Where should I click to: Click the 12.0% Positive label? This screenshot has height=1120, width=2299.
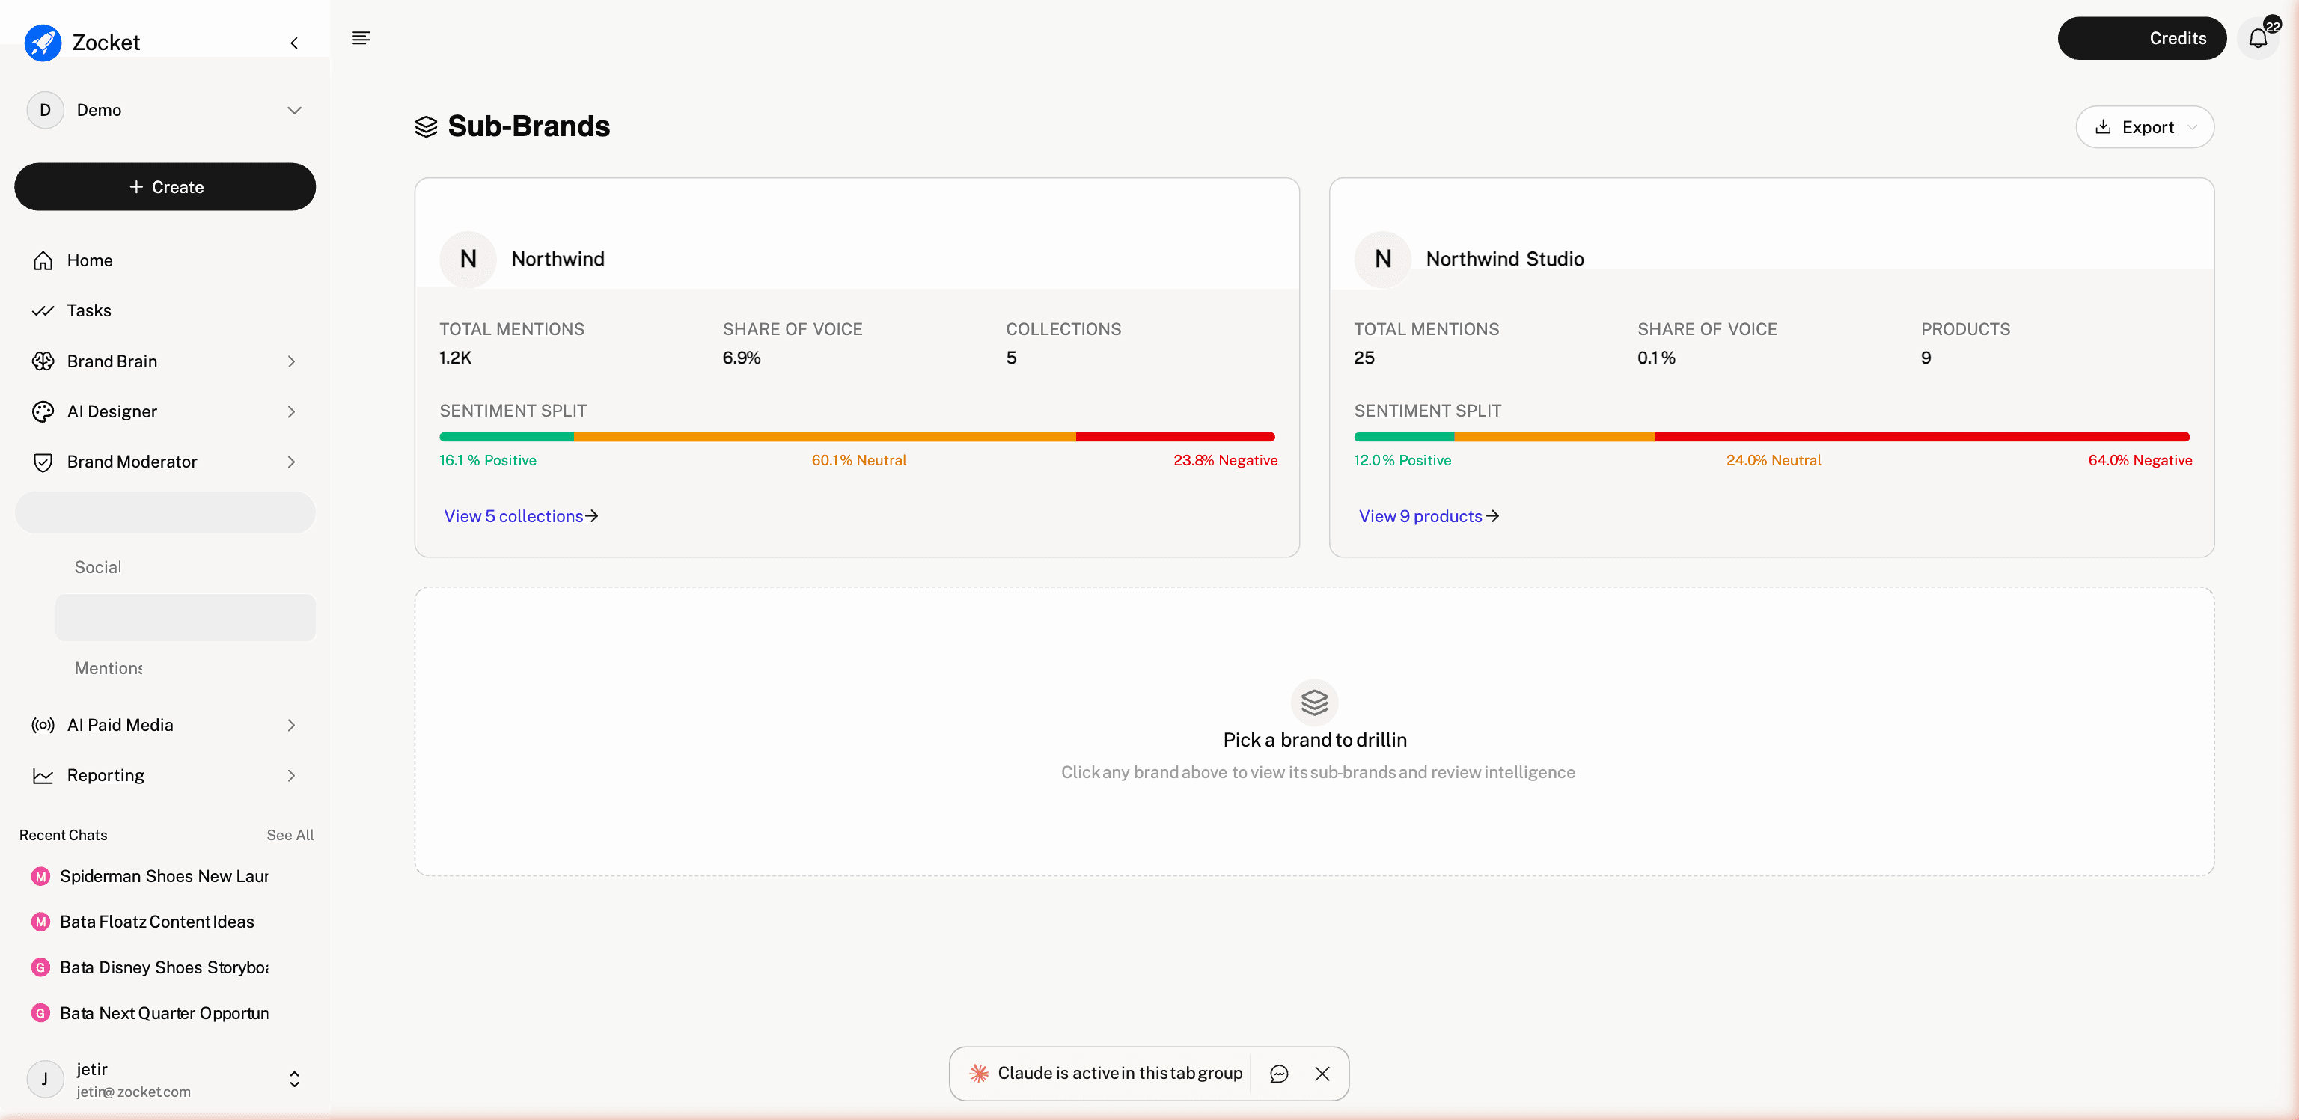click(1402, 459)
